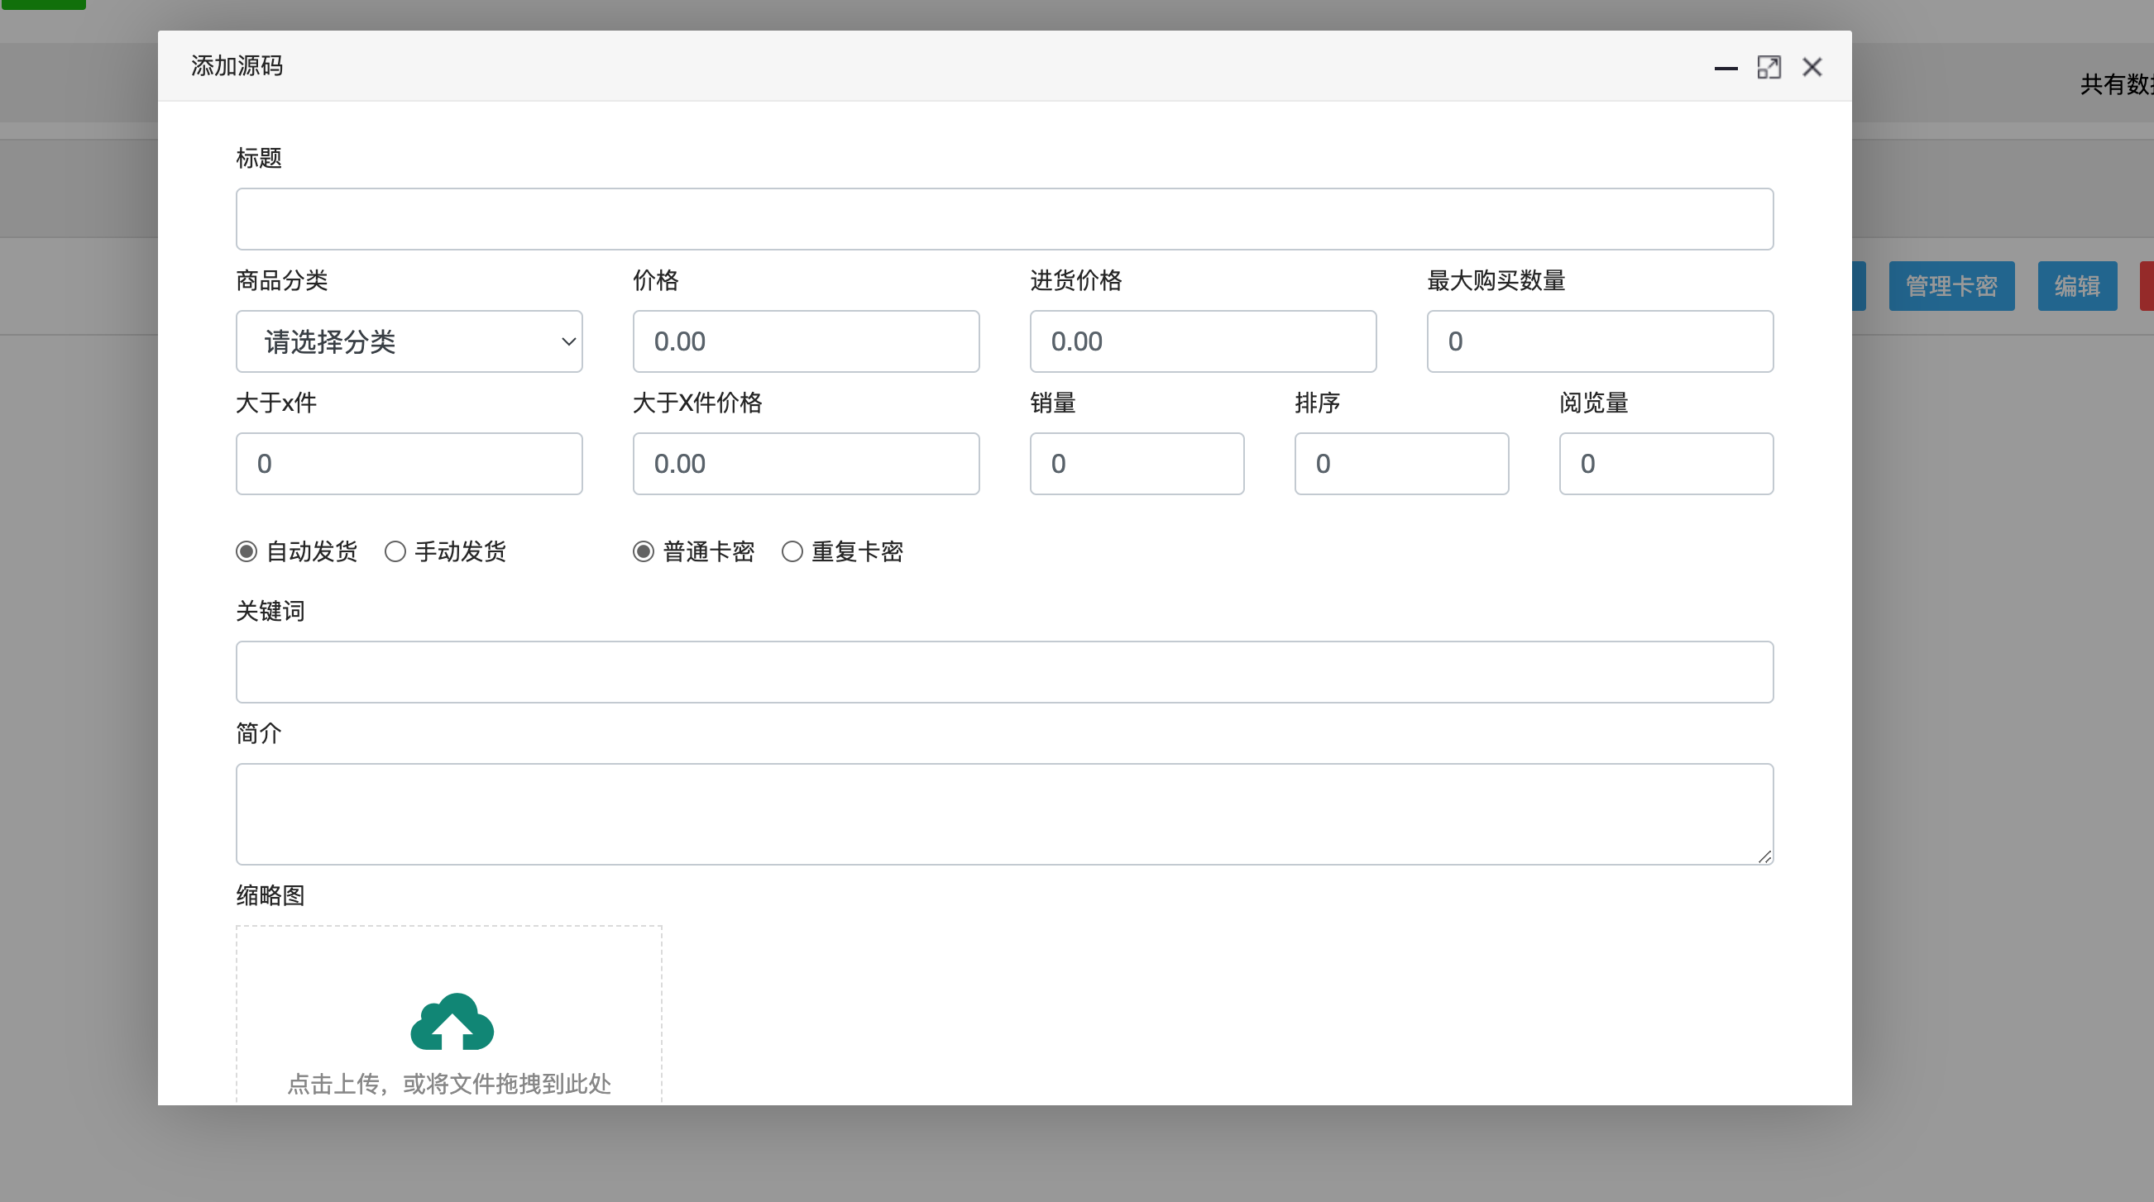The image size is (2154, 1202).
Task: Focus the 关键词 input field
Action: [1004, 672]
